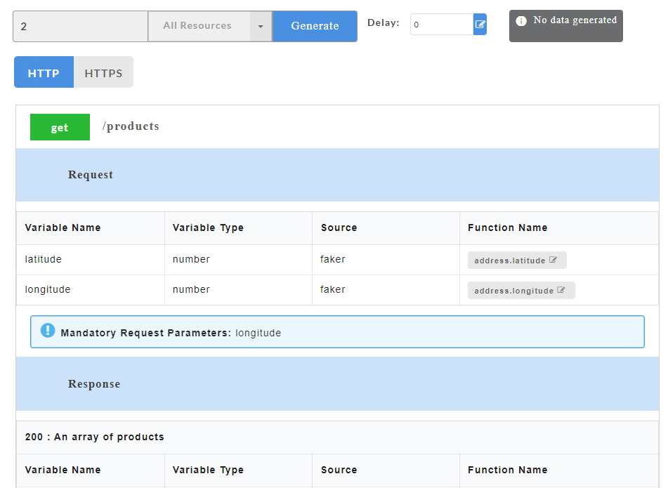Click the green get method button
Viewport: 668px width, 488px height.
point(60,127)
